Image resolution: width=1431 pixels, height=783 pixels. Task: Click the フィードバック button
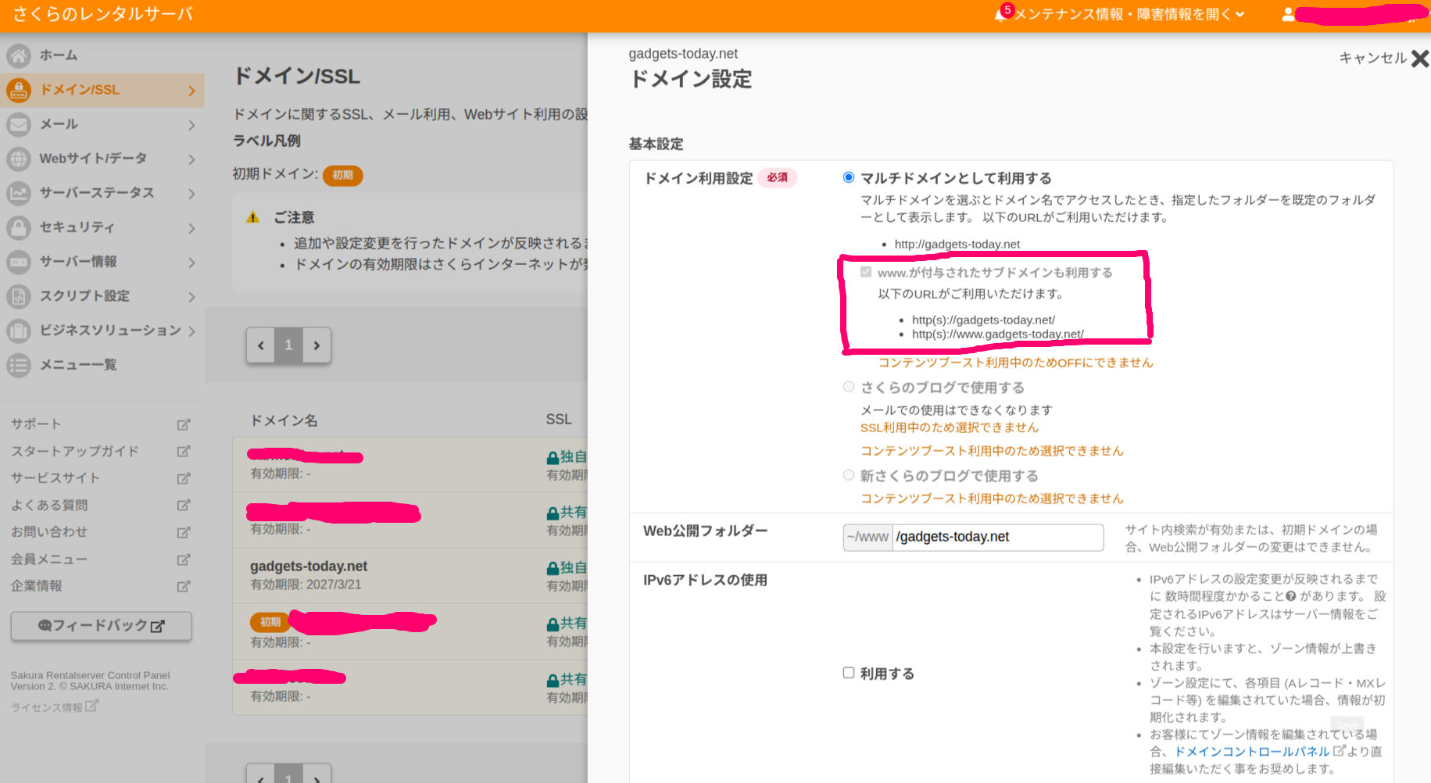click(102, 626)
